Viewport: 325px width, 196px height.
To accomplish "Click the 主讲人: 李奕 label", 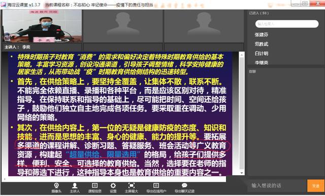I will tap(17, 47).
